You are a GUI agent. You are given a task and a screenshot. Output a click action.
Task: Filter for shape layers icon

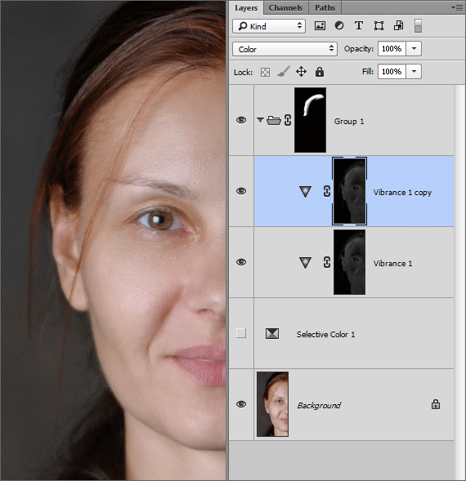[x=379, y=26]
